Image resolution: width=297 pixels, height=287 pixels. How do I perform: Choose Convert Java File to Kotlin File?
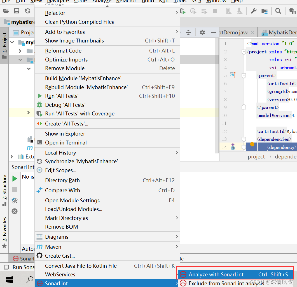[x=107, y=266]
